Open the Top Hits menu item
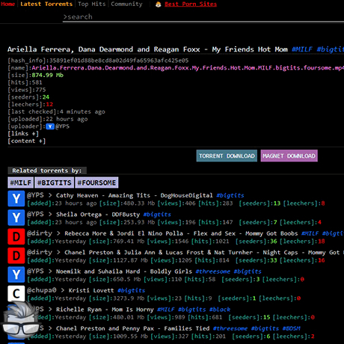 point(92,4)
